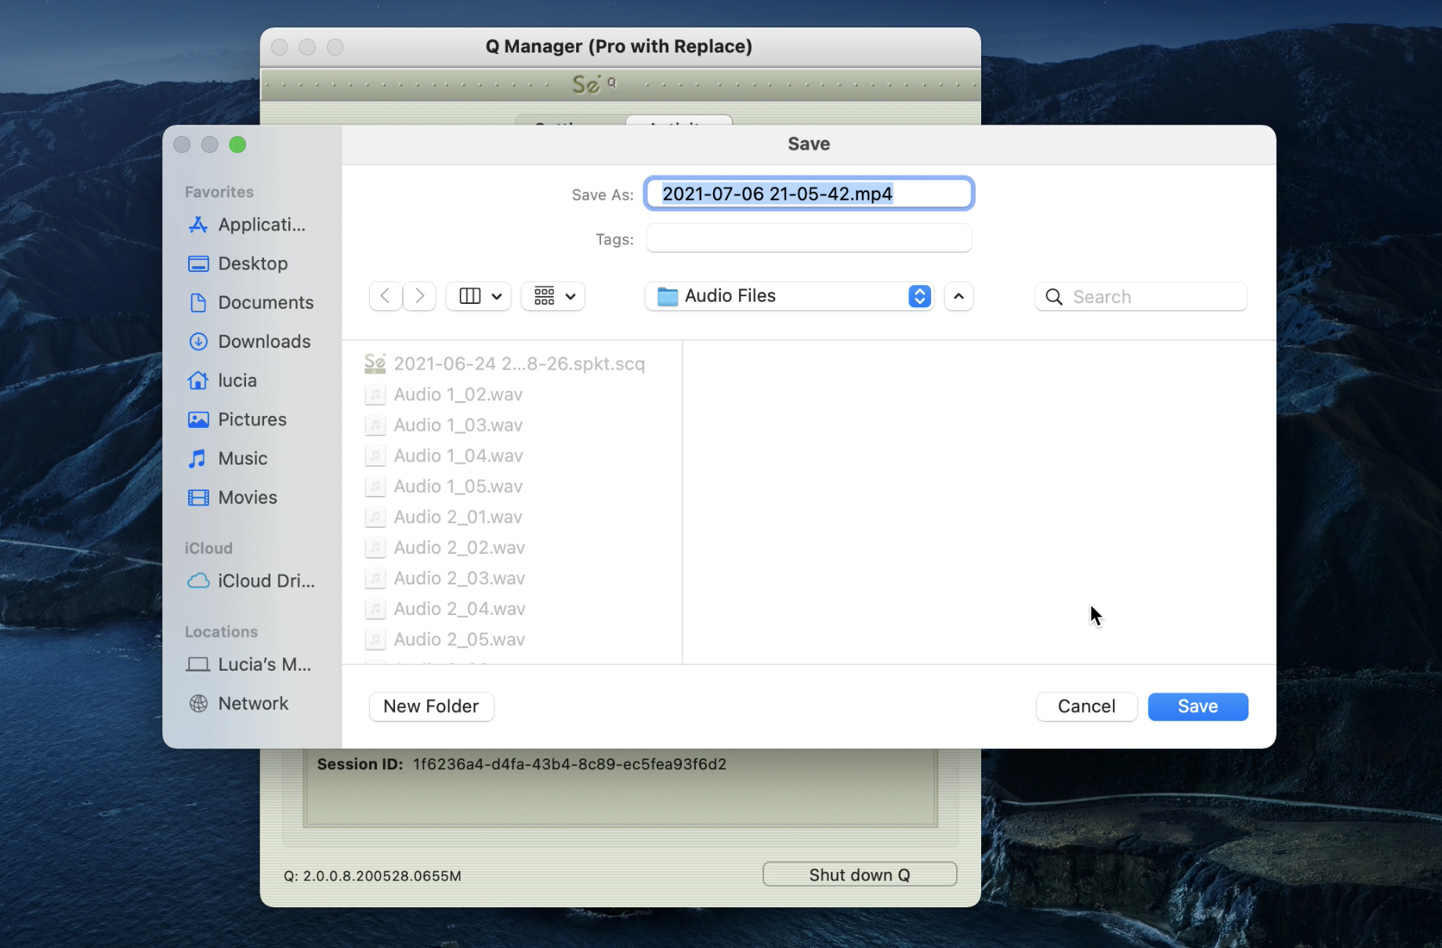Open the group-by options dropdown

[x=553, y=296]
